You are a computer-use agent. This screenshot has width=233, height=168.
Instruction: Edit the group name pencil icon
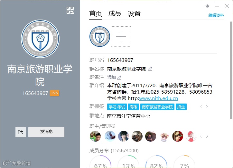[150, 69]
